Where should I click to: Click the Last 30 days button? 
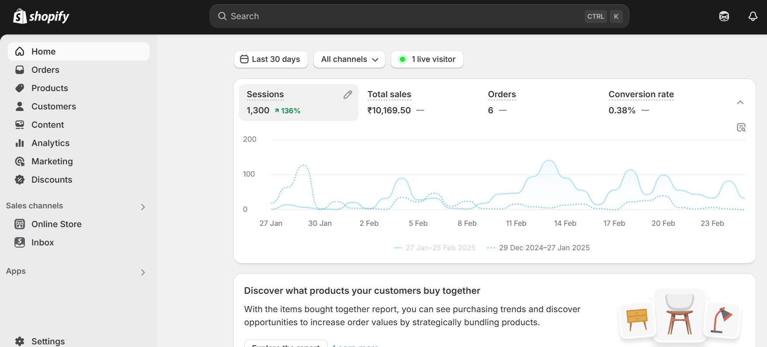click(271, 59)
